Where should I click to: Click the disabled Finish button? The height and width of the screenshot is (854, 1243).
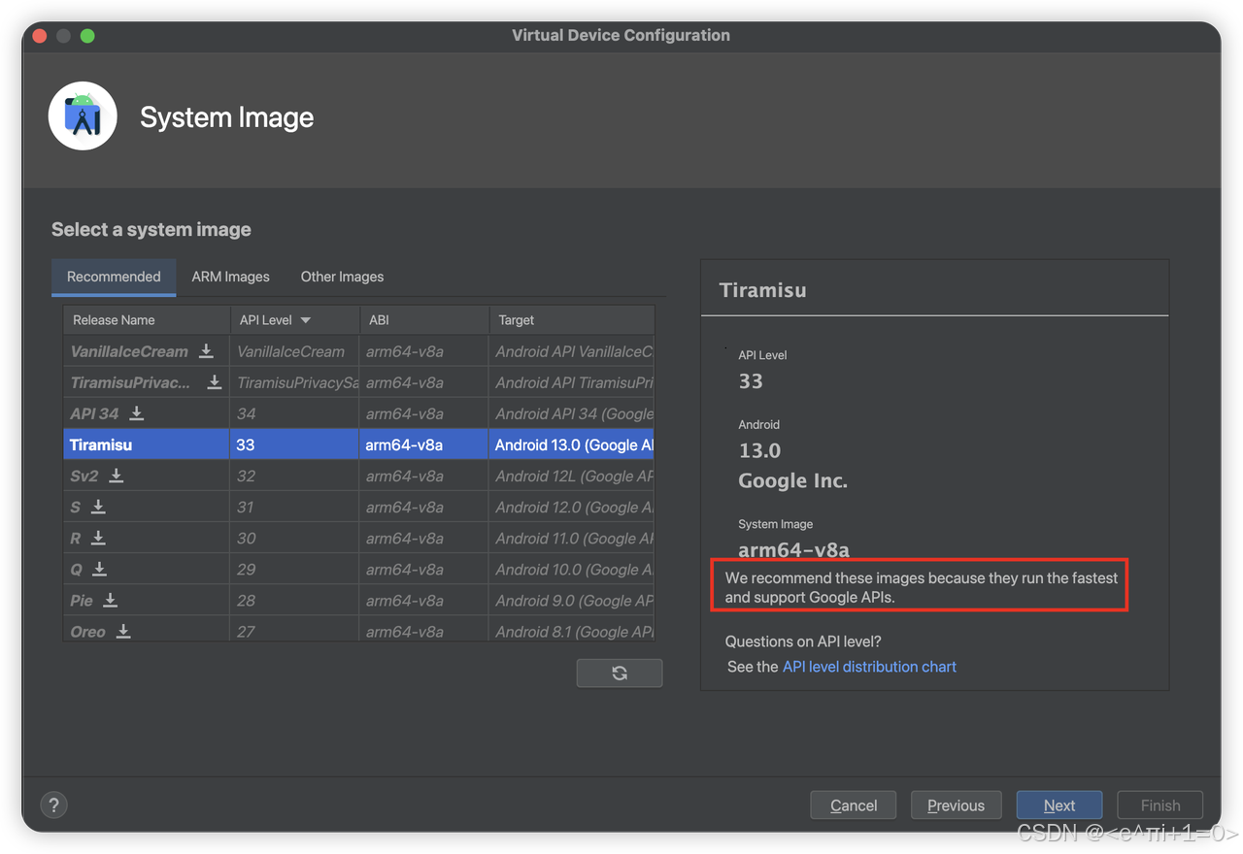tap(1160, 805)
